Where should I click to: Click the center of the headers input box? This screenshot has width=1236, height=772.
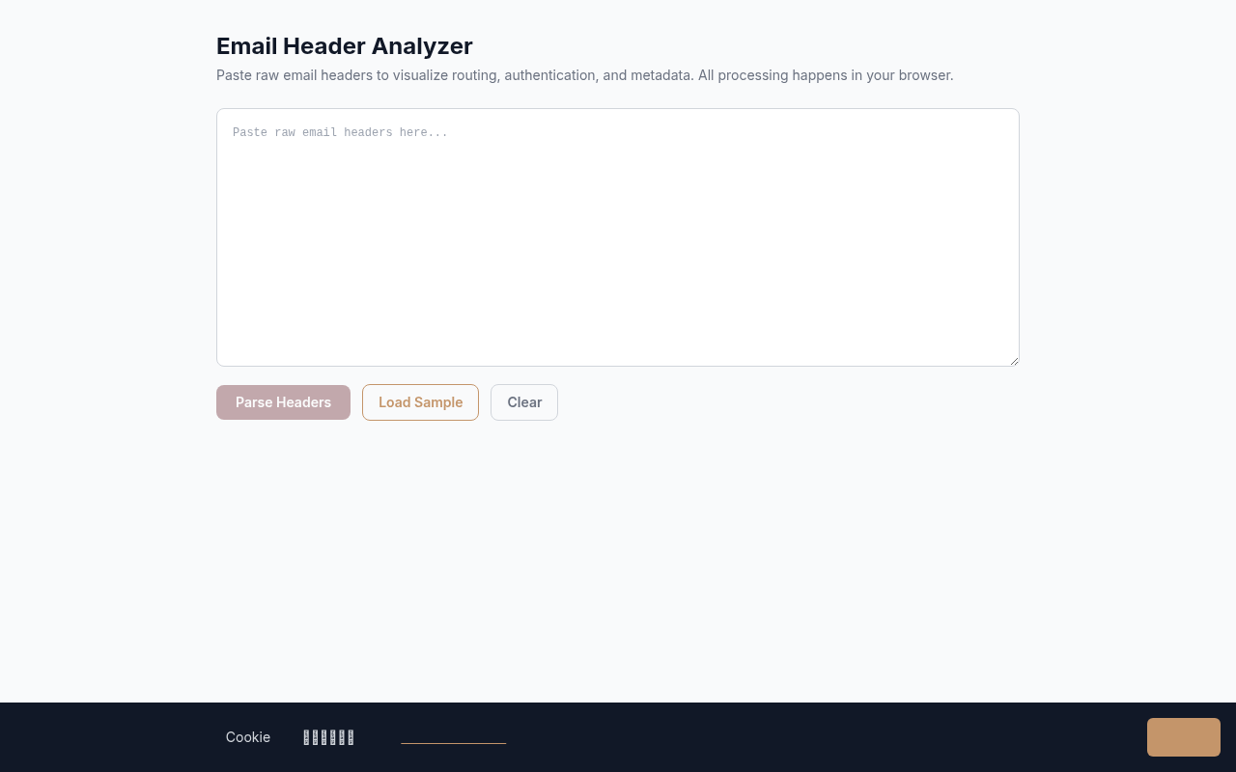pos(618,237)
